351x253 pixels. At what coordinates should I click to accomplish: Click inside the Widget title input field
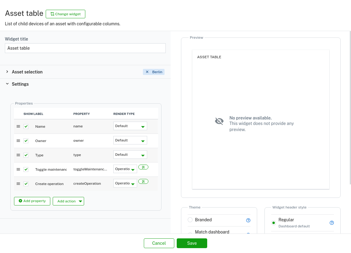click(x=85, y=48)
